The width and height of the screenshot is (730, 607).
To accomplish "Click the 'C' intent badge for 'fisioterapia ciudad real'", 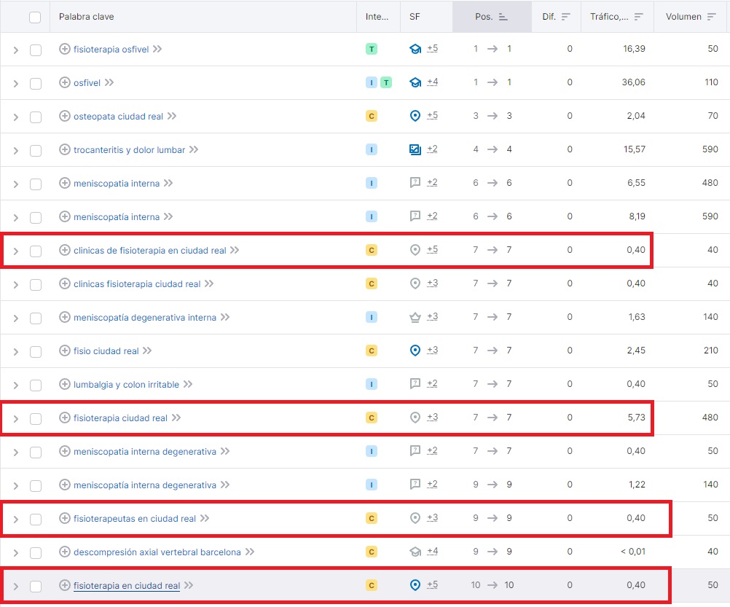I will [372, 418].
